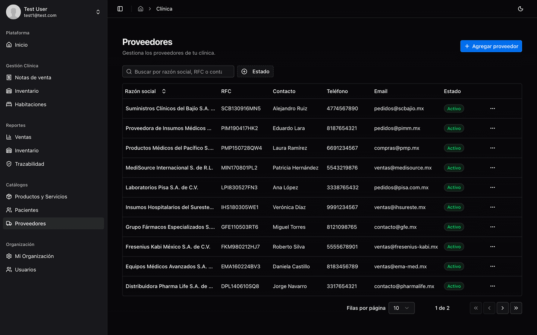Viewport: 537px width, 335px height.
Task: Open the Estado filter
Action: (x=255, y=71)
